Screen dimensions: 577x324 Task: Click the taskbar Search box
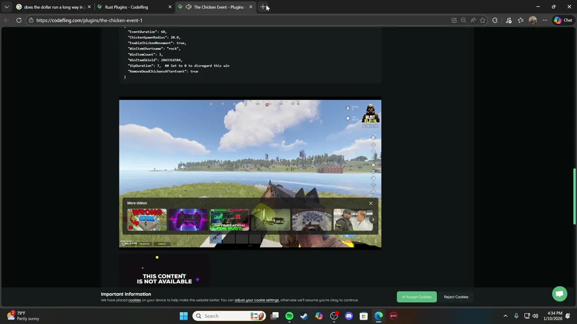(x=229, y=316)
